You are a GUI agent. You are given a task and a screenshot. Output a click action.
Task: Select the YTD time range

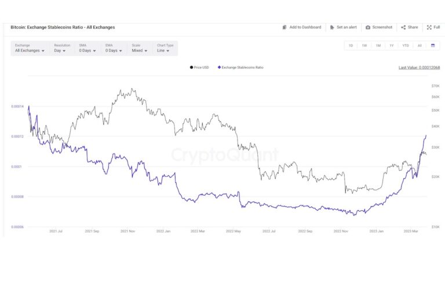406,46
